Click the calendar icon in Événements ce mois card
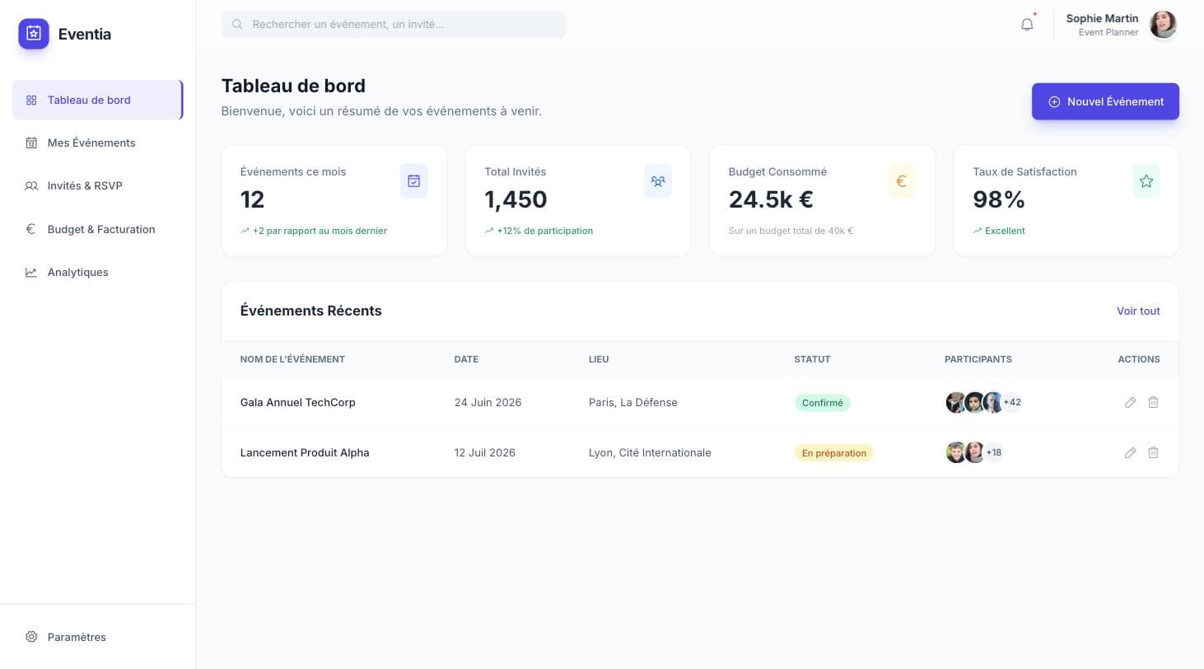This screenshot has width=1204, height=669. (413, 181)
